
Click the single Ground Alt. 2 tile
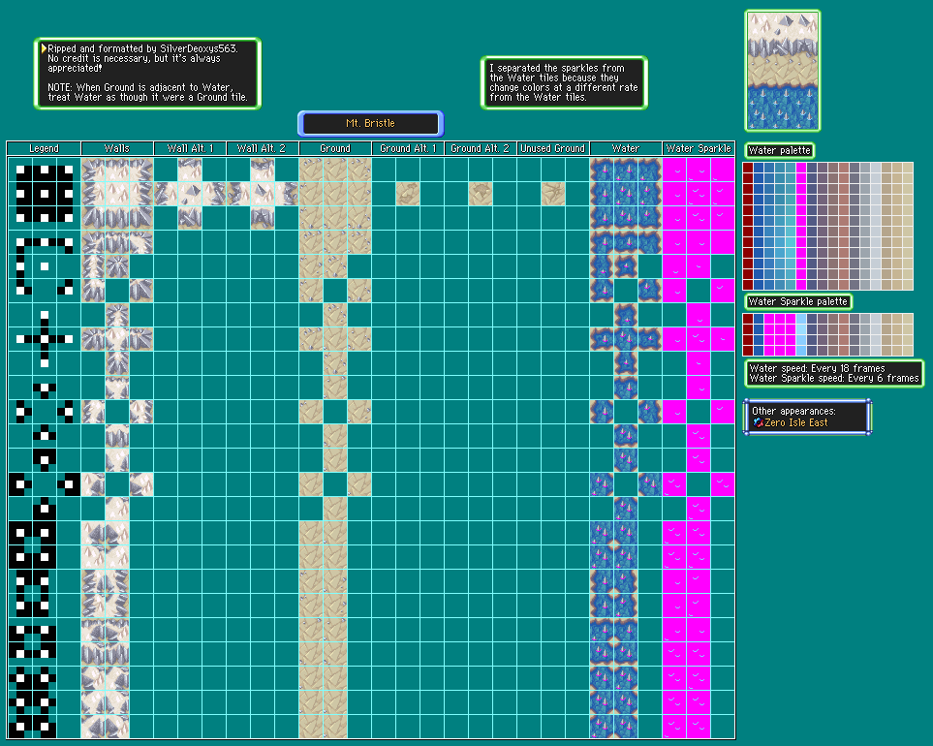tap(481, 194)
